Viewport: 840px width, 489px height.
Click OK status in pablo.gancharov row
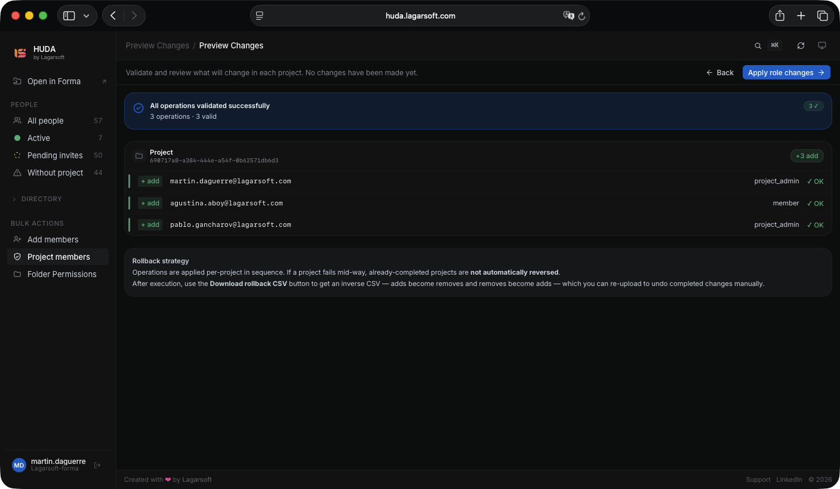click(x=815, y=225)
